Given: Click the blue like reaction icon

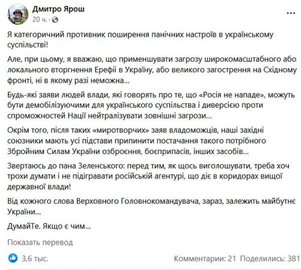Looking at the screenshot, I should [13, 258].
